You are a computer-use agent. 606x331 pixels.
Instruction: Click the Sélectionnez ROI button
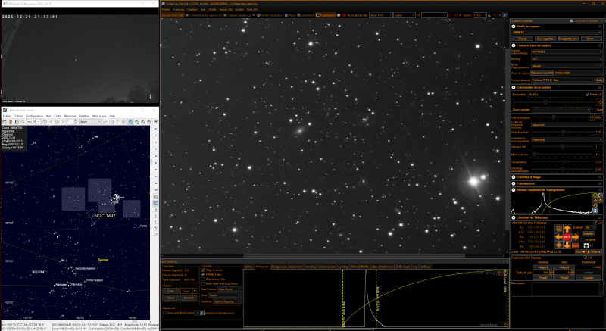point(542,73)
